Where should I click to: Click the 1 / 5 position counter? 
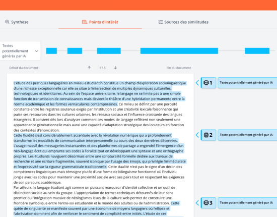tap(102, 68)
